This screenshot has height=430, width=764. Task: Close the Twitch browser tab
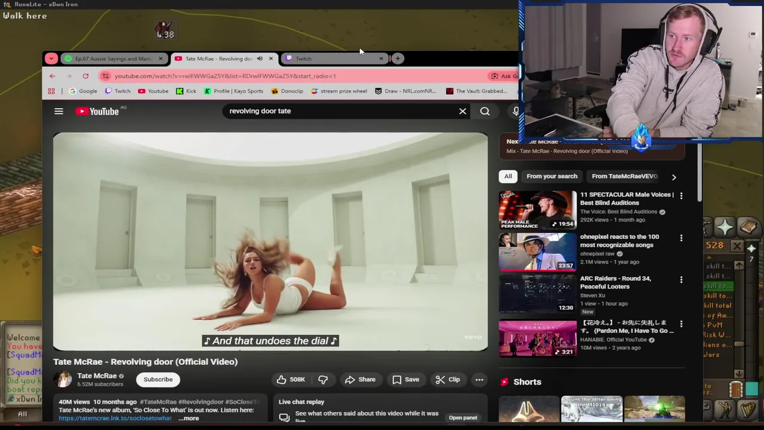click(381, 59)
